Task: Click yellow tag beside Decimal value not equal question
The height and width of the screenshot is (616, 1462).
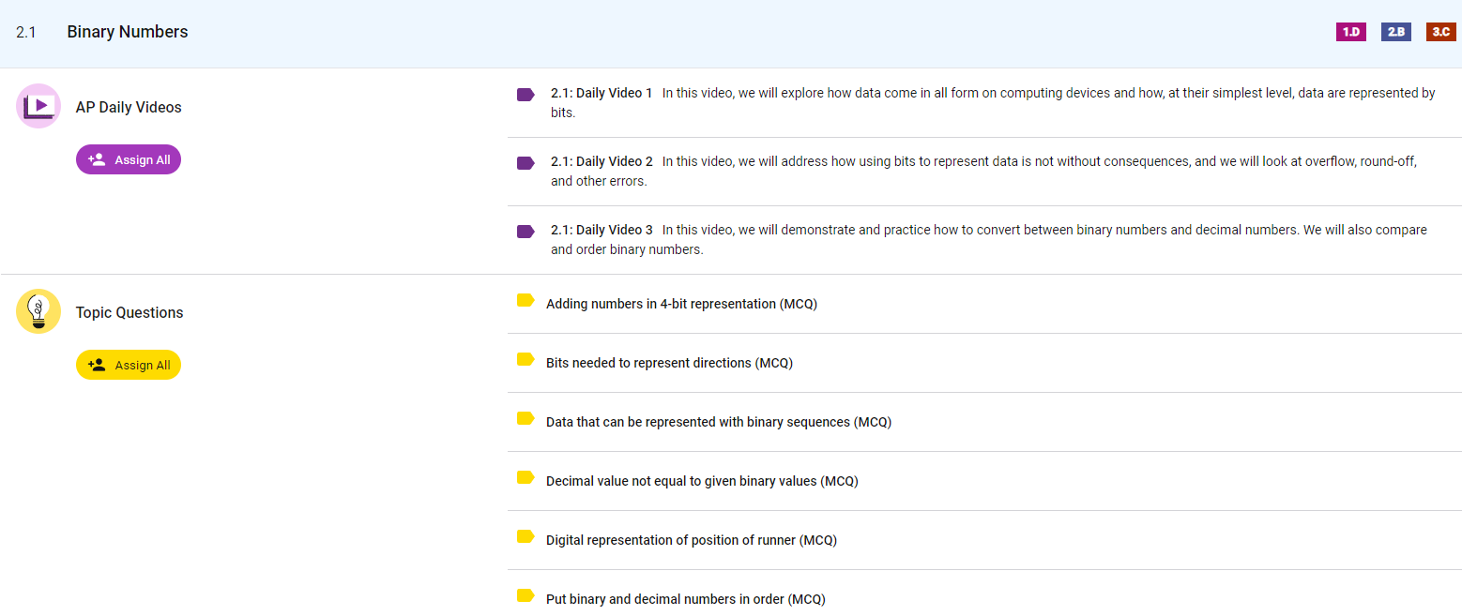Action: click(525, 478)
